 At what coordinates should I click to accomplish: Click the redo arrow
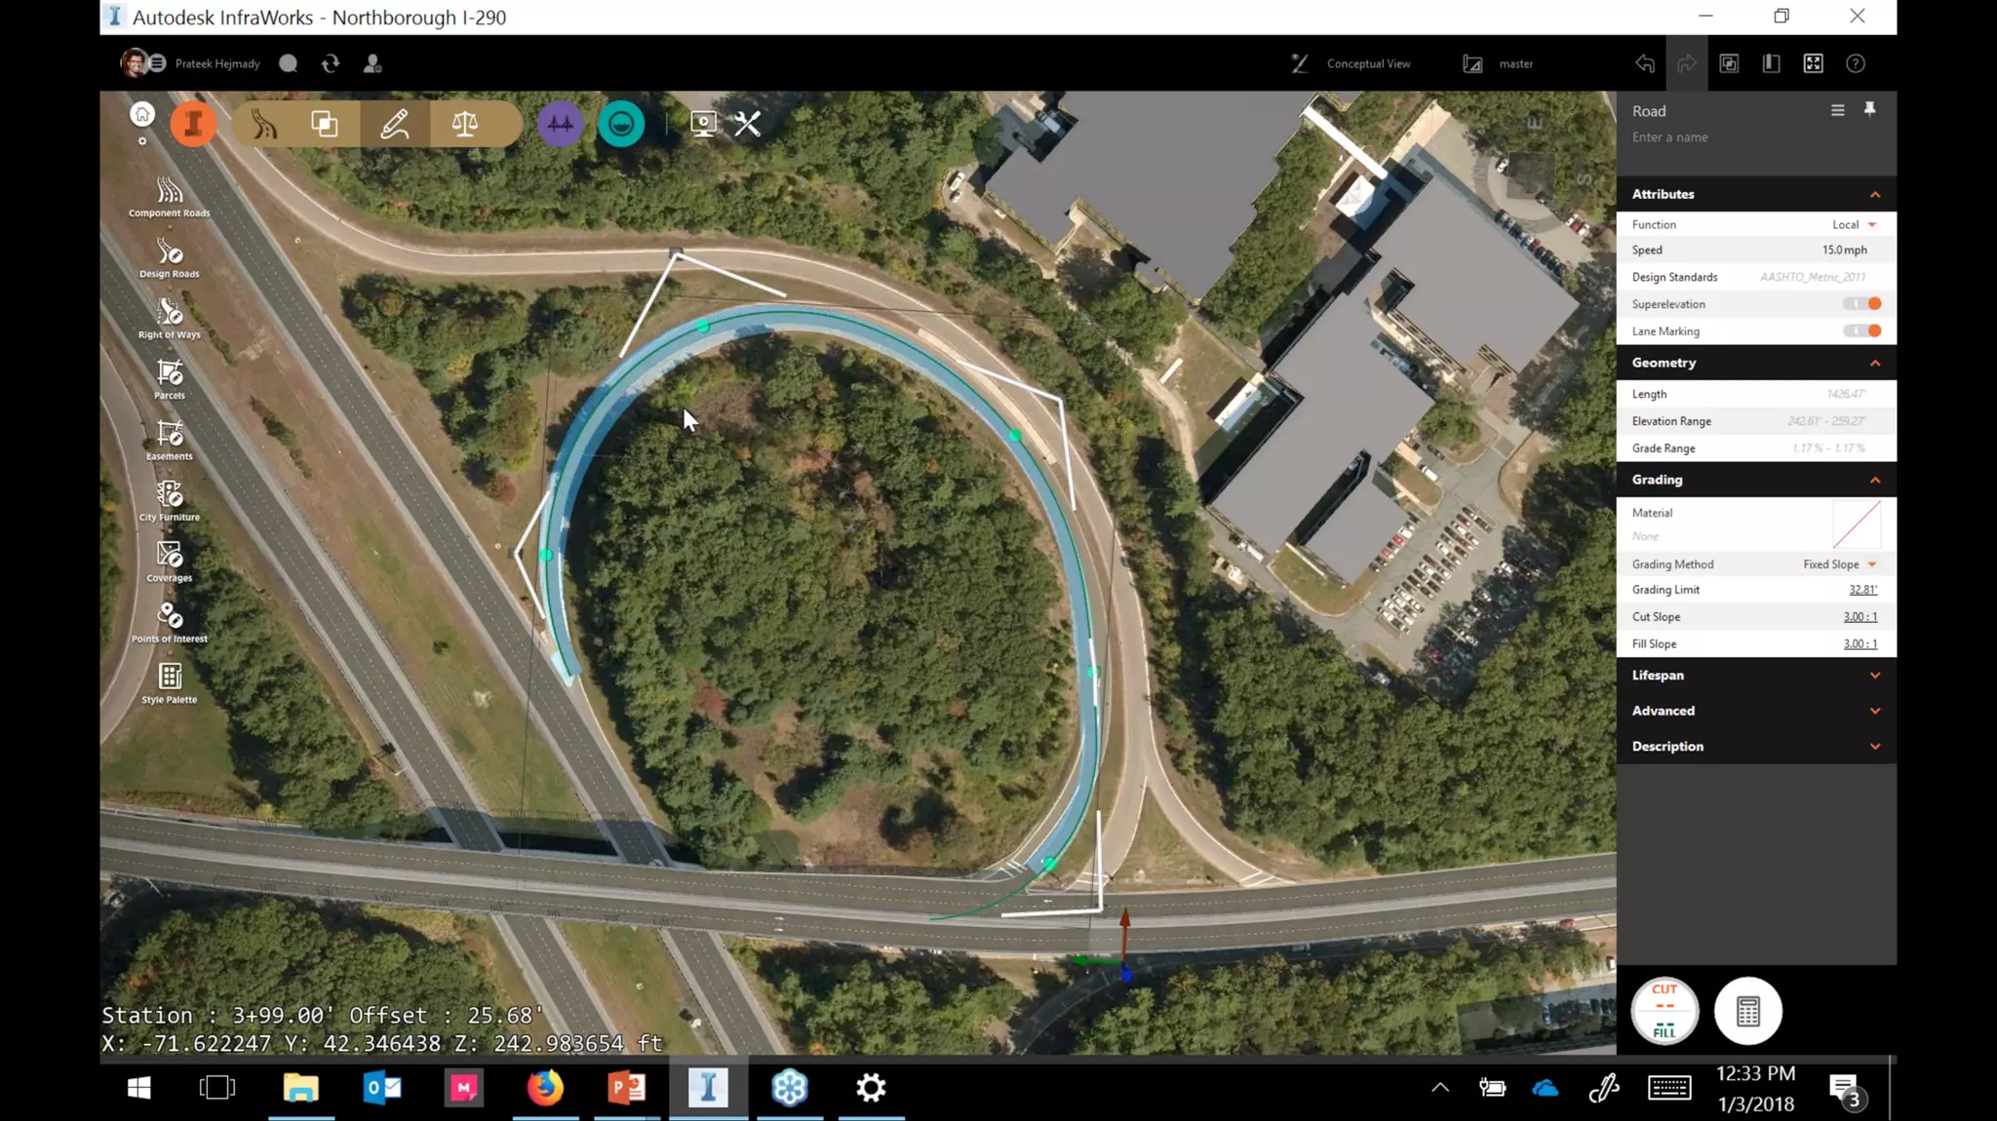tap(1687, 63)
